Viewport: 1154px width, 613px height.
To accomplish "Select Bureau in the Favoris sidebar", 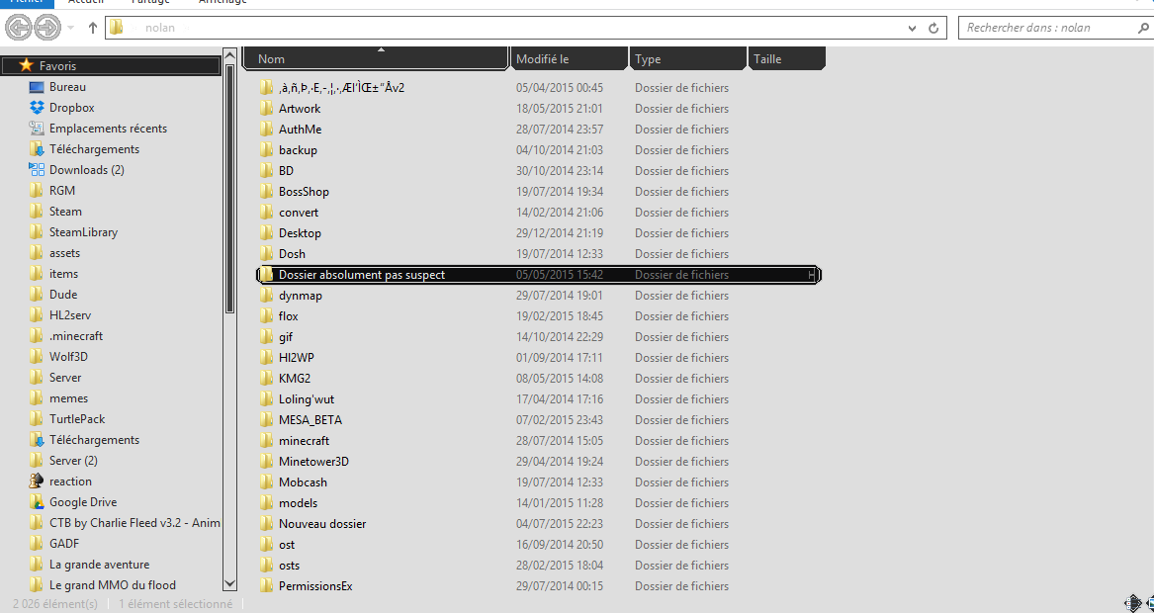I will 67,87.
